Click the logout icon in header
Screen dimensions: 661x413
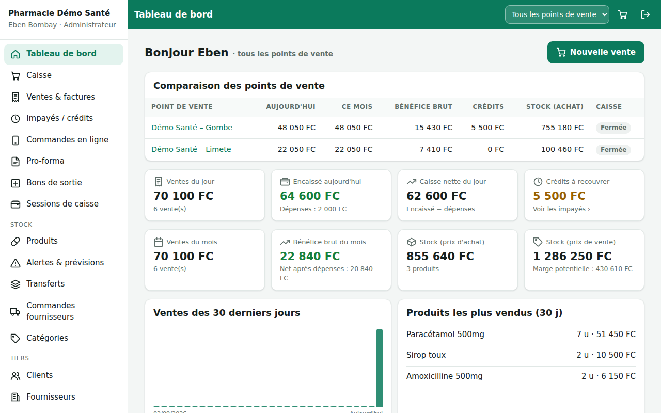(x=646, y=14)
